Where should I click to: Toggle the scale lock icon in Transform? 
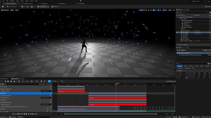coord(186,78)
